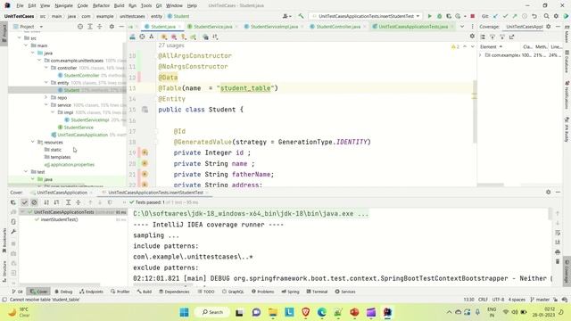
Task: Open editor tabs more options menu
Action: click(x=472, y=27)
